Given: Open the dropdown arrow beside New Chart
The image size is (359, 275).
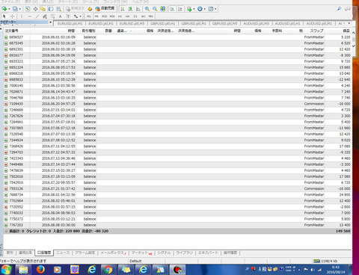Looking at the screenshot, I should click(9, 9).
